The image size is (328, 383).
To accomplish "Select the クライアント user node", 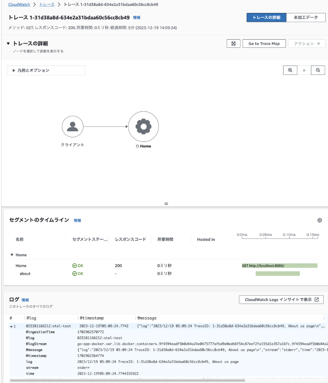I will tap(72, 127).
